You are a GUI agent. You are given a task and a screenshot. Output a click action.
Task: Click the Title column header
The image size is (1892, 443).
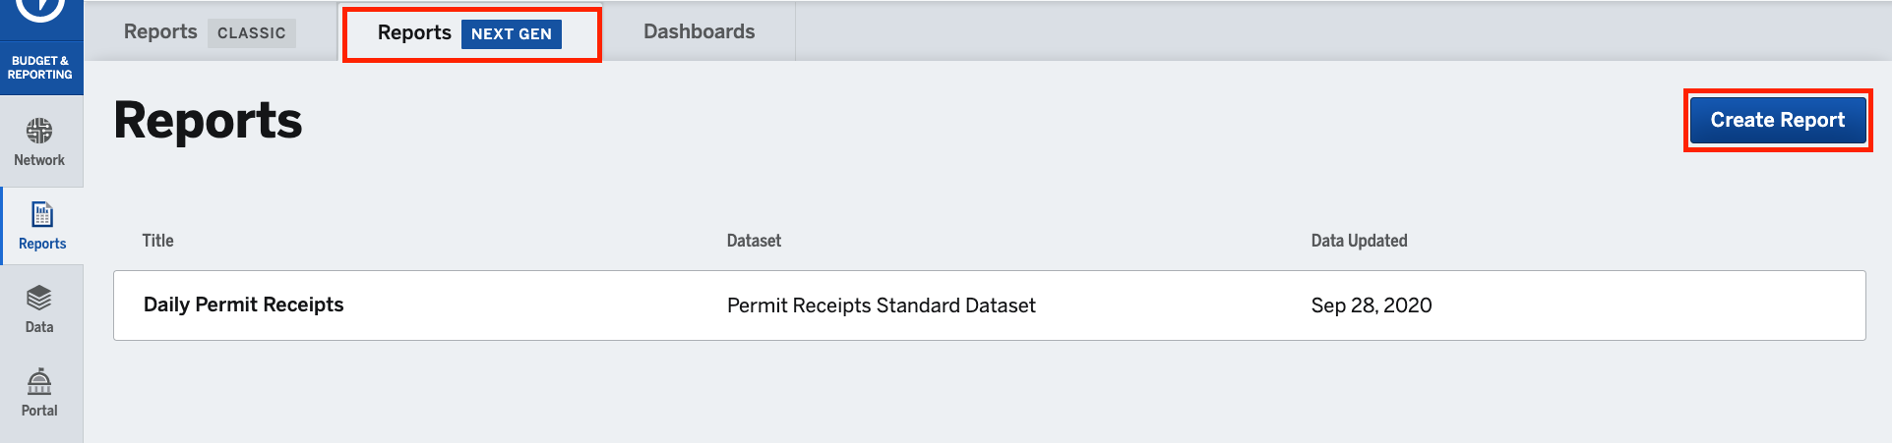(x=157, y=241)
